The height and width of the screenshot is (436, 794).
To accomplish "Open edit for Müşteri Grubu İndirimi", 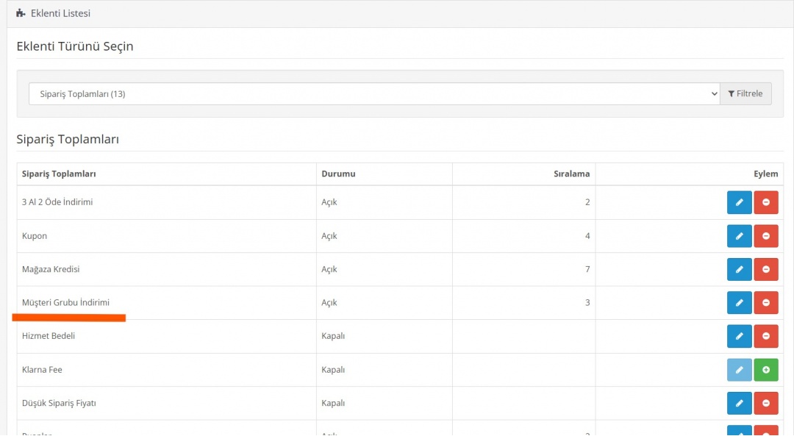I will pos(739,303).
